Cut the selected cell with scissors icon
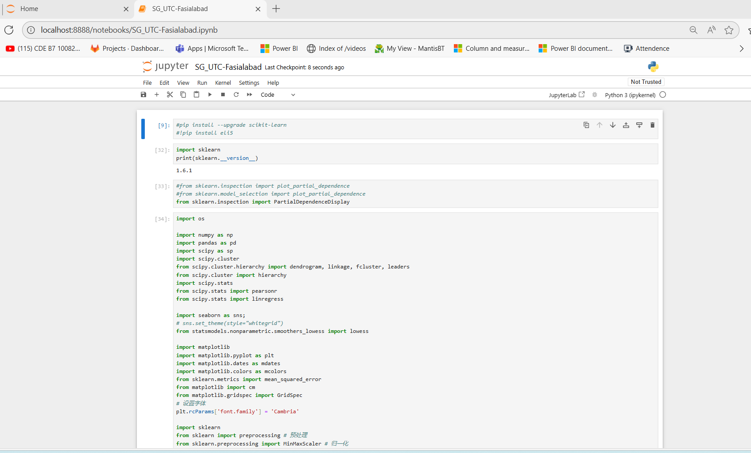 click(x=170, y=94)
